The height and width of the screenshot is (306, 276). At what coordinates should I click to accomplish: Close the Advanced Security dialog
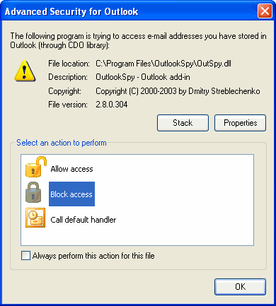click(265, 11)
